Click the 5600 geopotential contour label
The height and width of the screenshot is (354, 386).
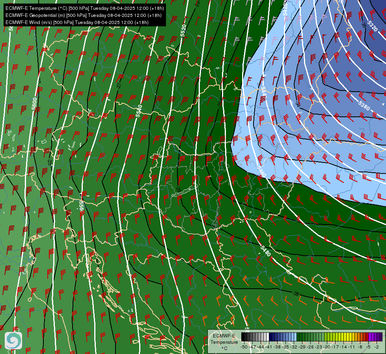click(34, 104)
